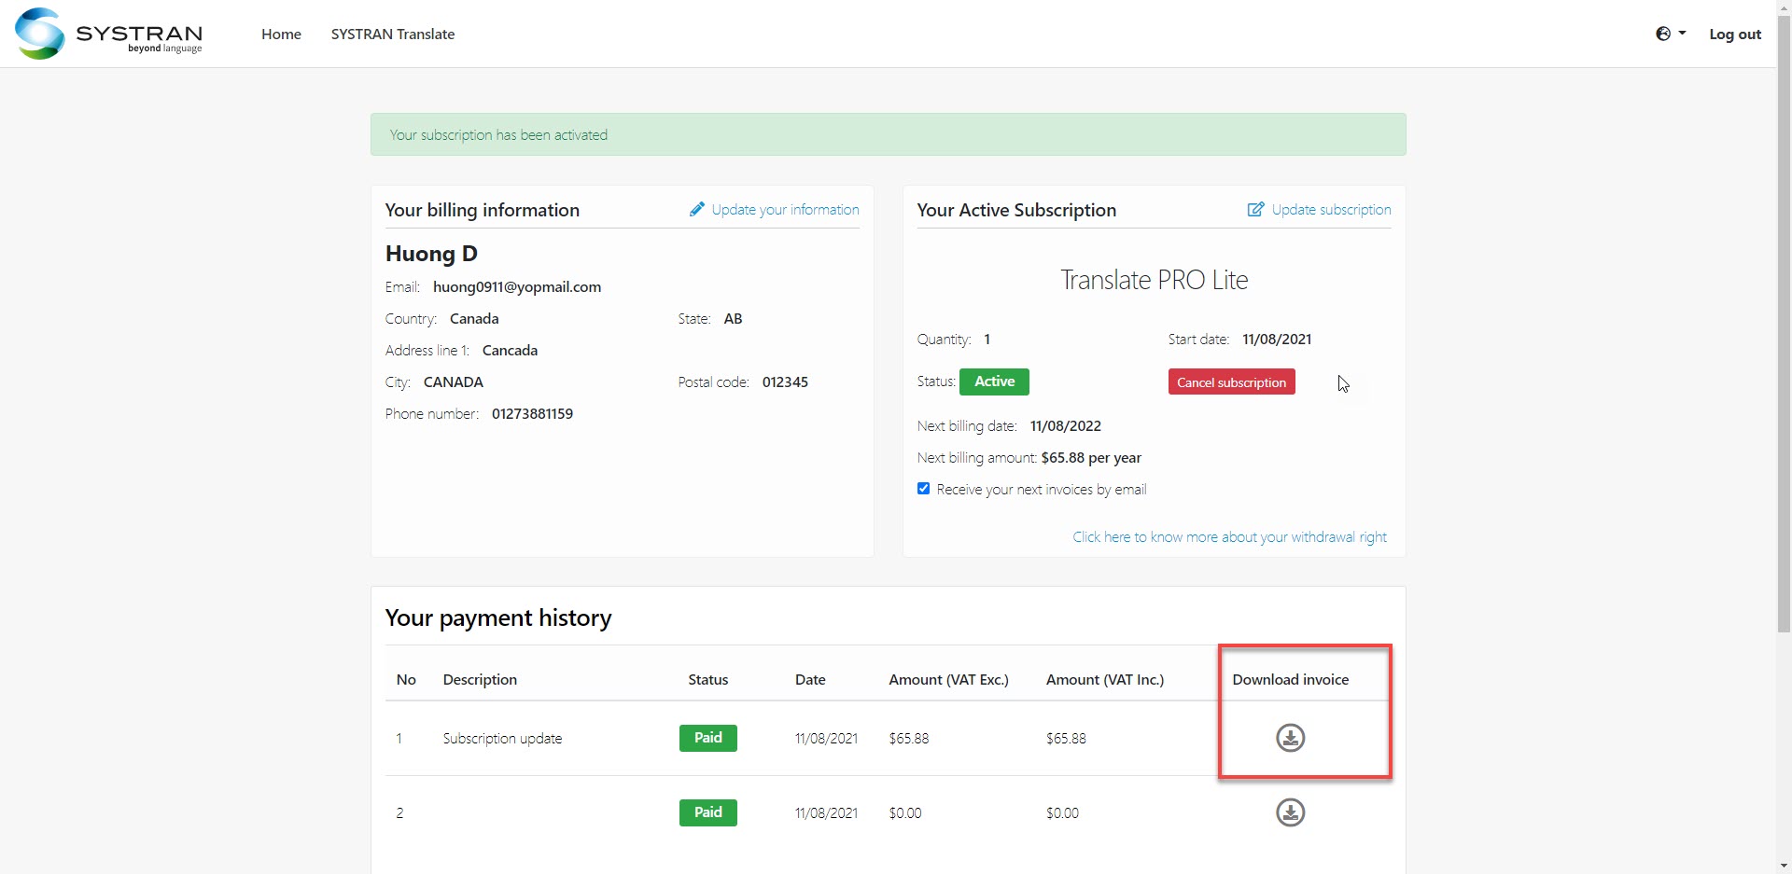Click the pencil icon beside Update your information

click(696, 209)
